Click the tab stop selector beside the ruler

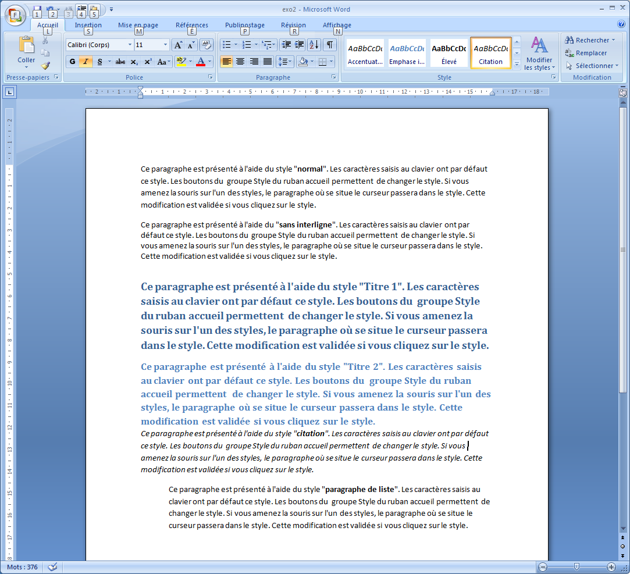click(x=10, y=92)
